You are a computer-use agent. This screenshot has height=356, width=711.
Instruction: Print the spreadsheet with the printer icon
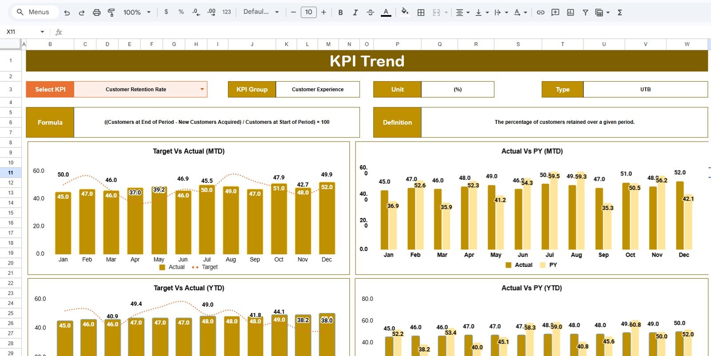pos(96,12)
